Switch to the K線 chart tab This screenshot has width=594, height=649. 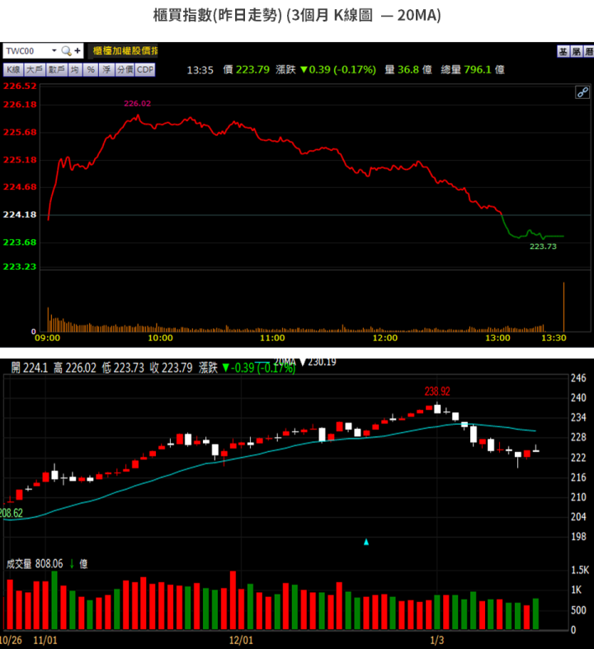13,70
